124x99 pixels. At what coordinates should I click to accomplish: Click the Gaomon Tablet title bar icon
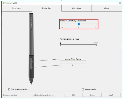pyautogui.click(x=3, y=3)
